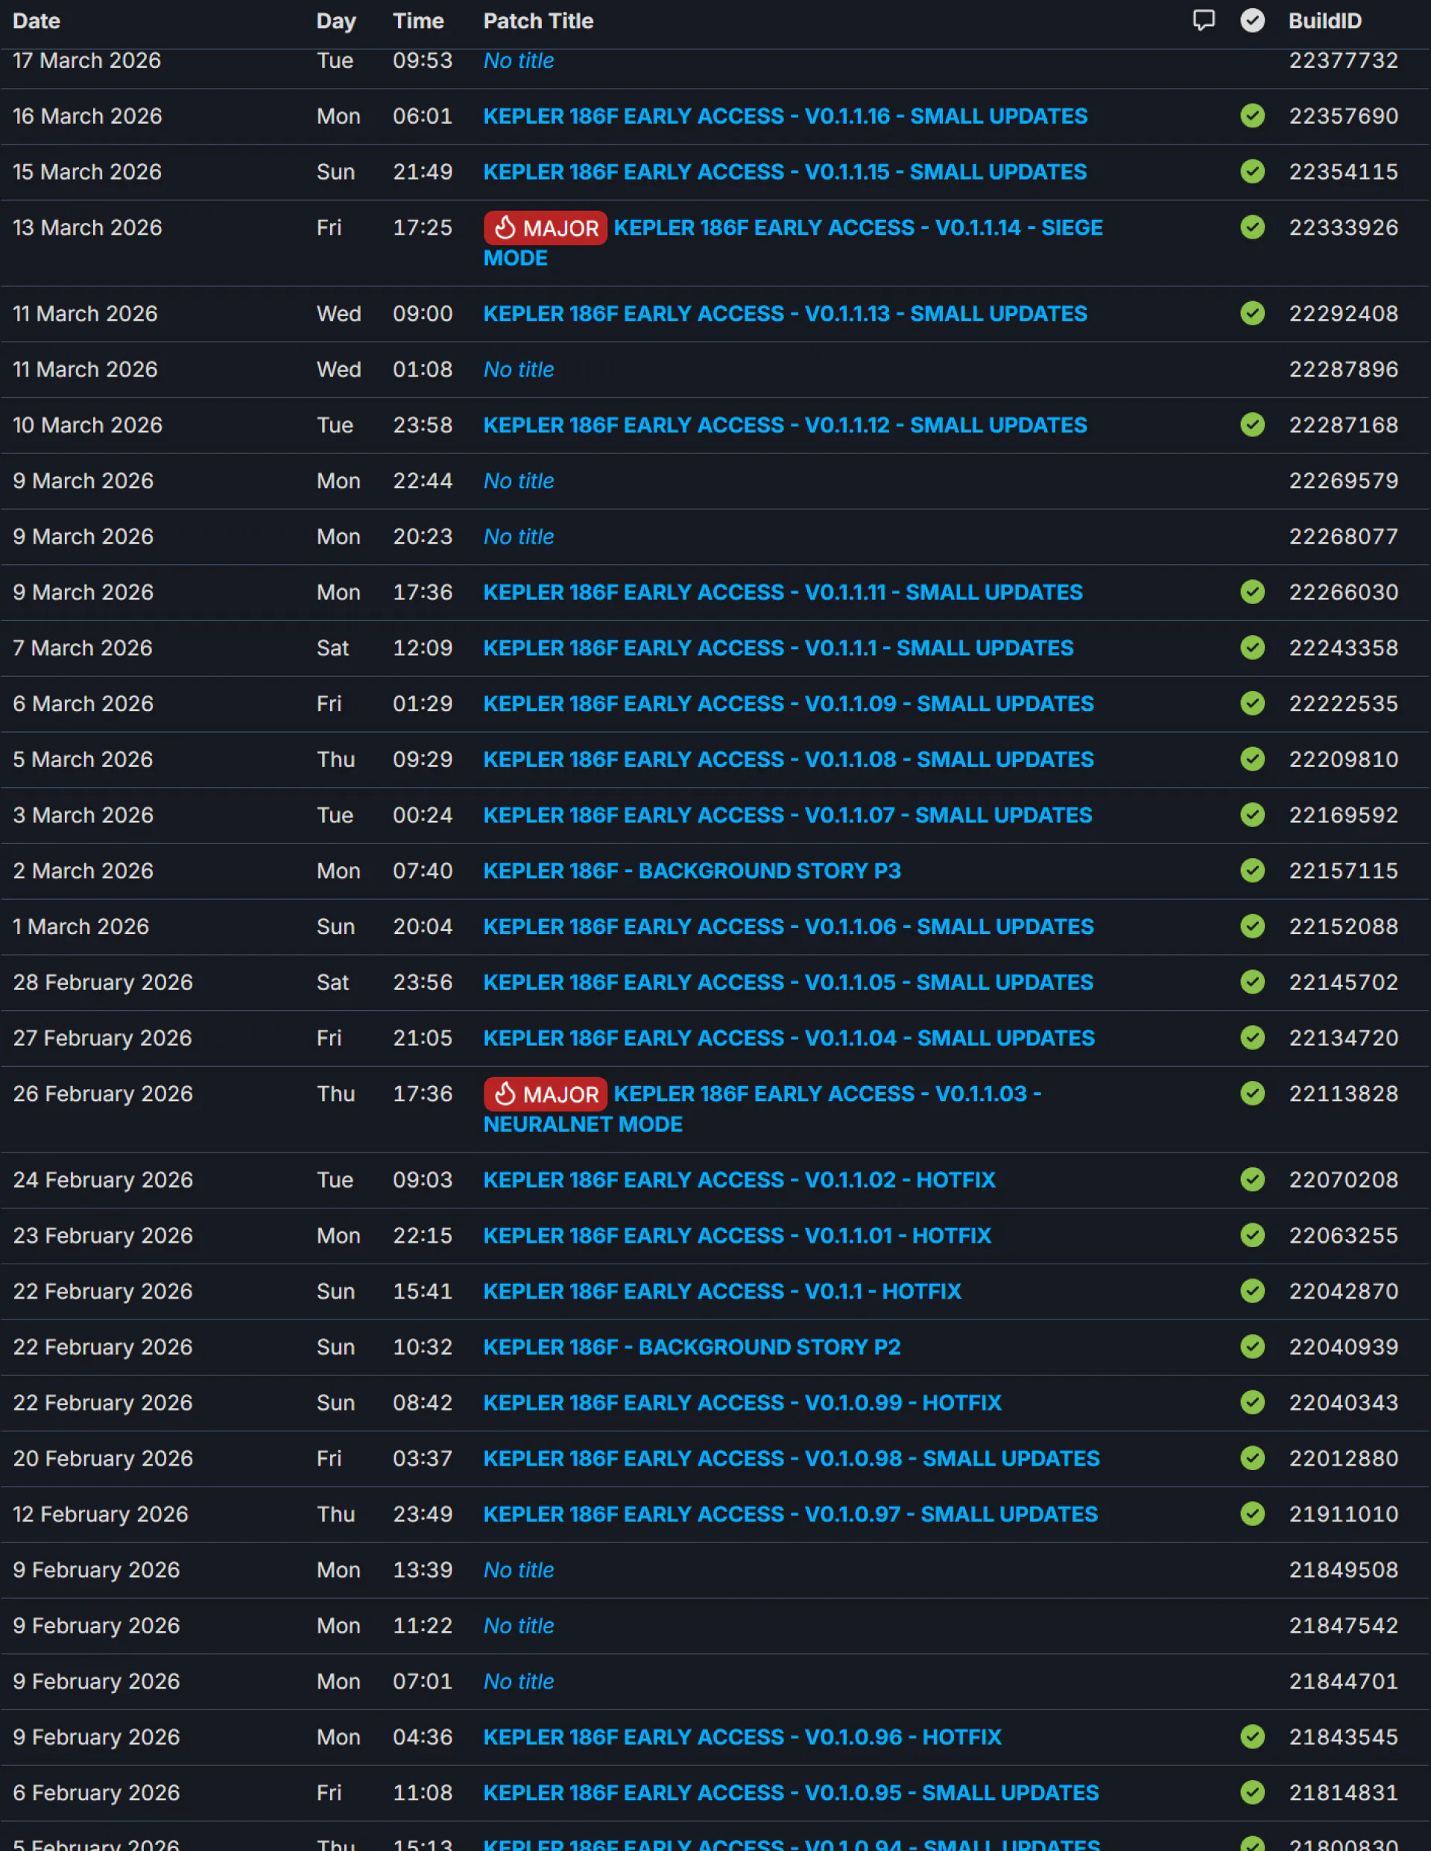Click green checkmark for V0.1.0.96 Hotfix row
Image resolution: width=1431 pixels, height=1851 pixels.
tap(1252, 1737)
